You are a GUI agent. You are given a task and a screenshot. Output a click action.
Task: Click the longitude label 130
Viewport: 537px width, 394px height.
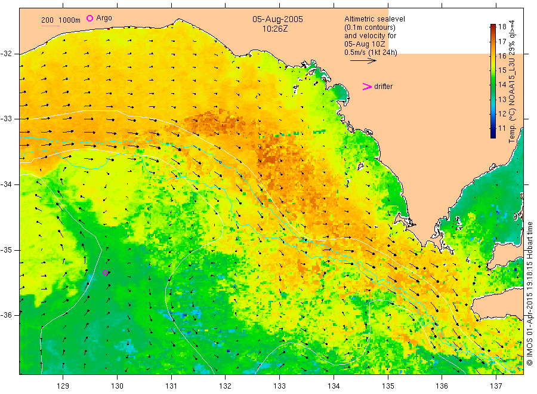[x=117, y=386]
